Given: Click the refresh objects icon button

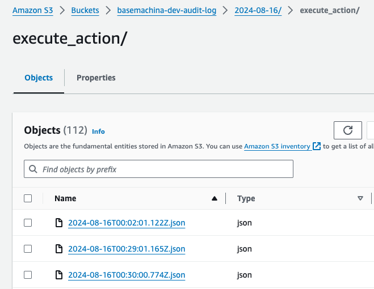Looking at the screenshot, I should 347,130.
